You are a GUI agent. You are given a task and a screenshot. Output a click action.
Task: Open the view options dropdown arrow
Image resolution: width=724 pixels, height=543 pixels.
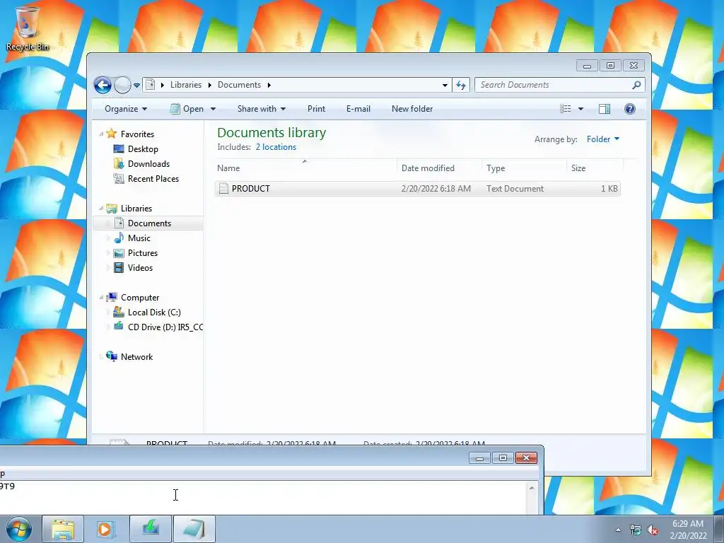pos(581,109)
